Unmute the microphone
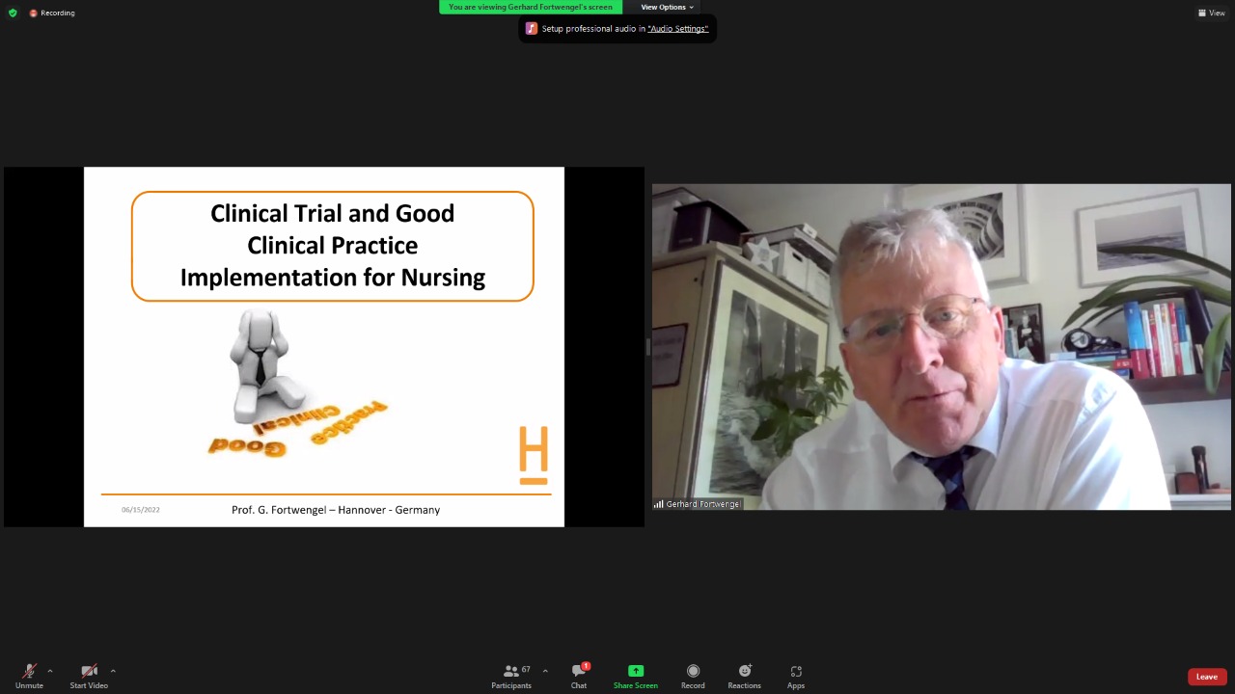The image size is (1235, 694). click(29, 676)
